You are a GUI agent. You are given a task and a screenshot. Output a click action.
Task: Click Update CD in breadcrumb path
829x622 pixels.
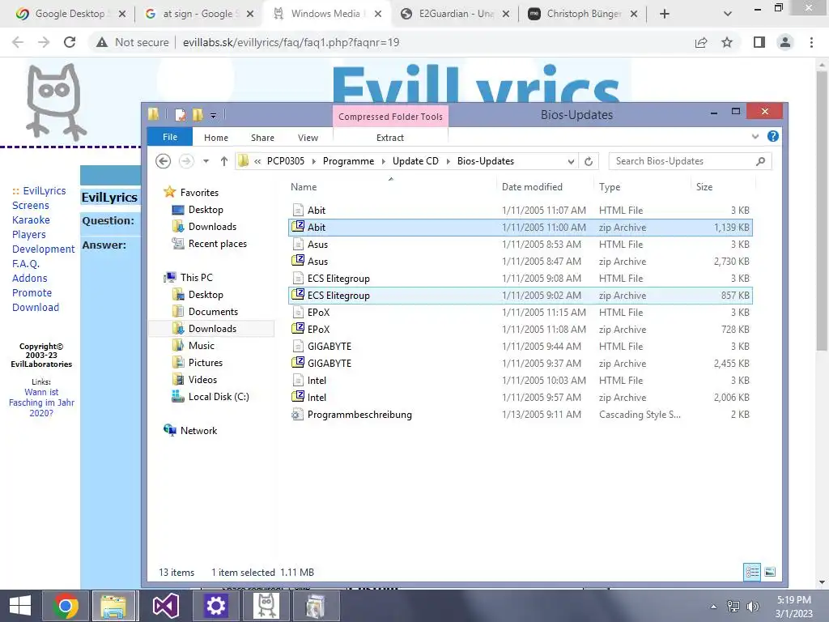coord(415,161)
